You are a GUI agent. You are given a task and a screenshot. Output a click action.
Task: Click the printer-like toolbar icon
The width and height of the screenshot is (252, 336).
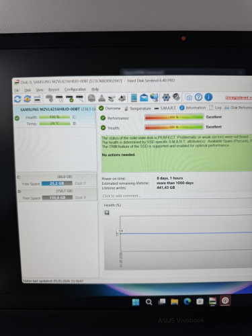122,98
